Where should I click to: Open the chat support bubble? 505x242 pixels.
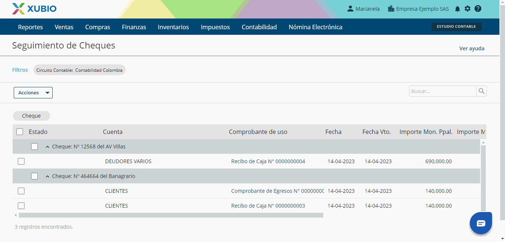click(481, 223)
